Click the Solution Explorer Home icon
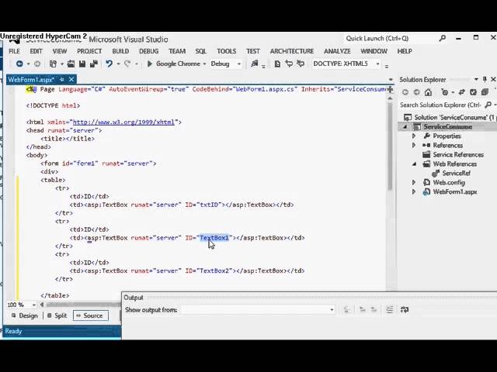 click(x=428, y=92)
